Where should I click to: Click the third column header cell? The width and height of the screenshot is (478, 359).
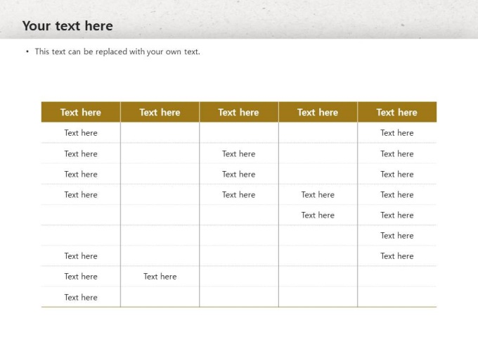239,112
